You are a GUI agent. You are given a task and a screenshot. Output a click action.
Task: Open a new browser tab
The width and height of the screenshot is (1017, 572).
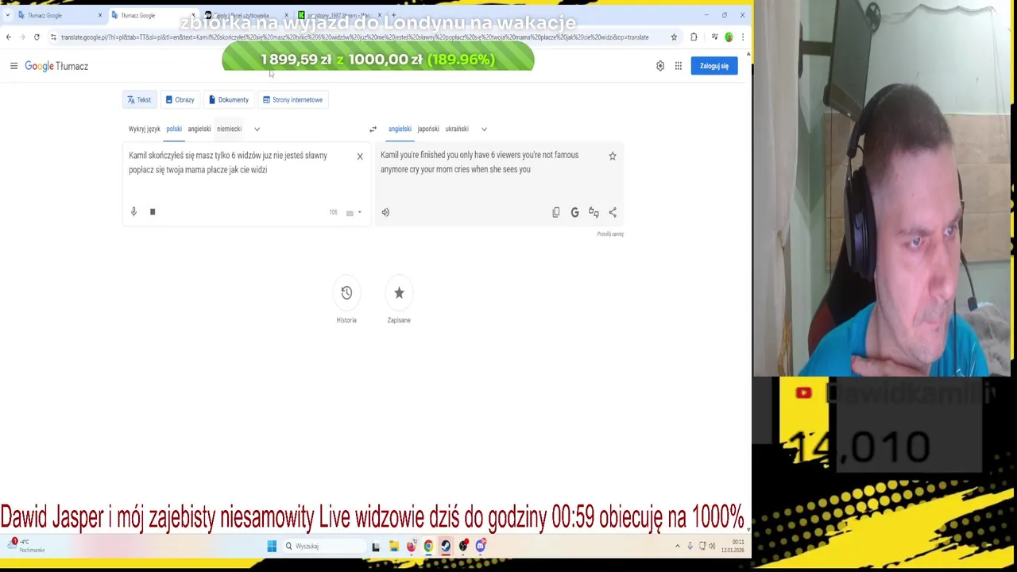coord(393,15)
